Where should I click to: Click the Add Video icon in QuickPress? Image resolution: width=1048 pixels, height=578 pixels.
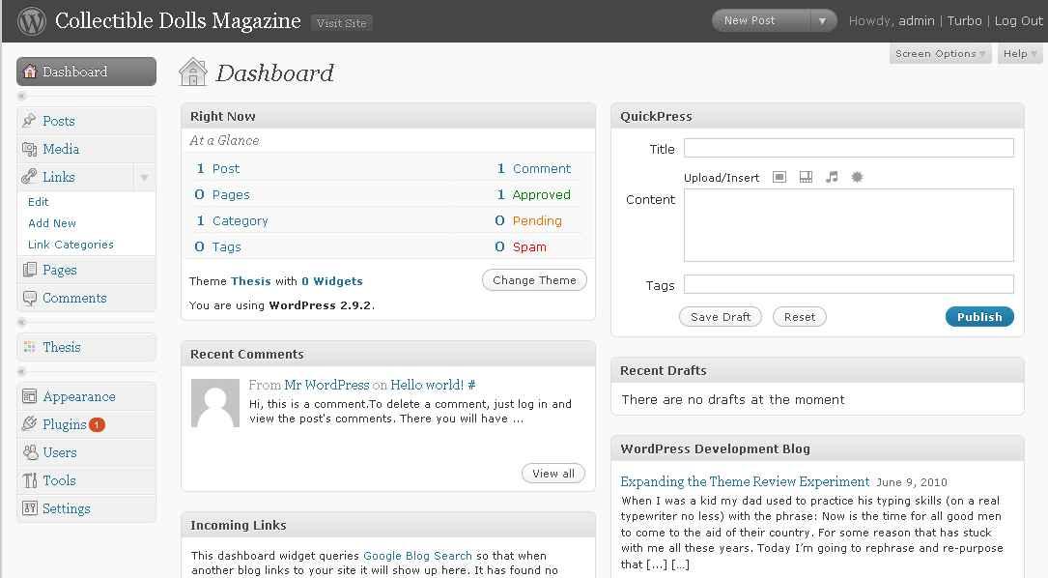tap(806, 178)
